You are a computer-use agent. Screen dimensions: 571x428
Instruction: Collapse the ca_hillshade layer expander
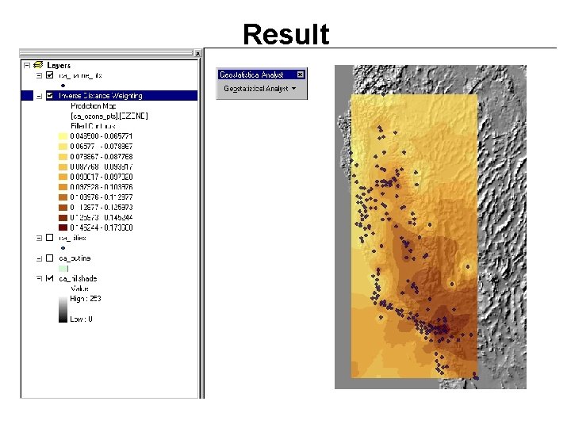pyautogui.click(x=40, y=279)
